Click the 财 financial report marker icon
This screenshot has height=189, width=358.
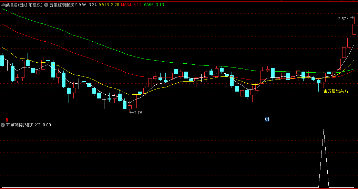click(x=267, y=119)
